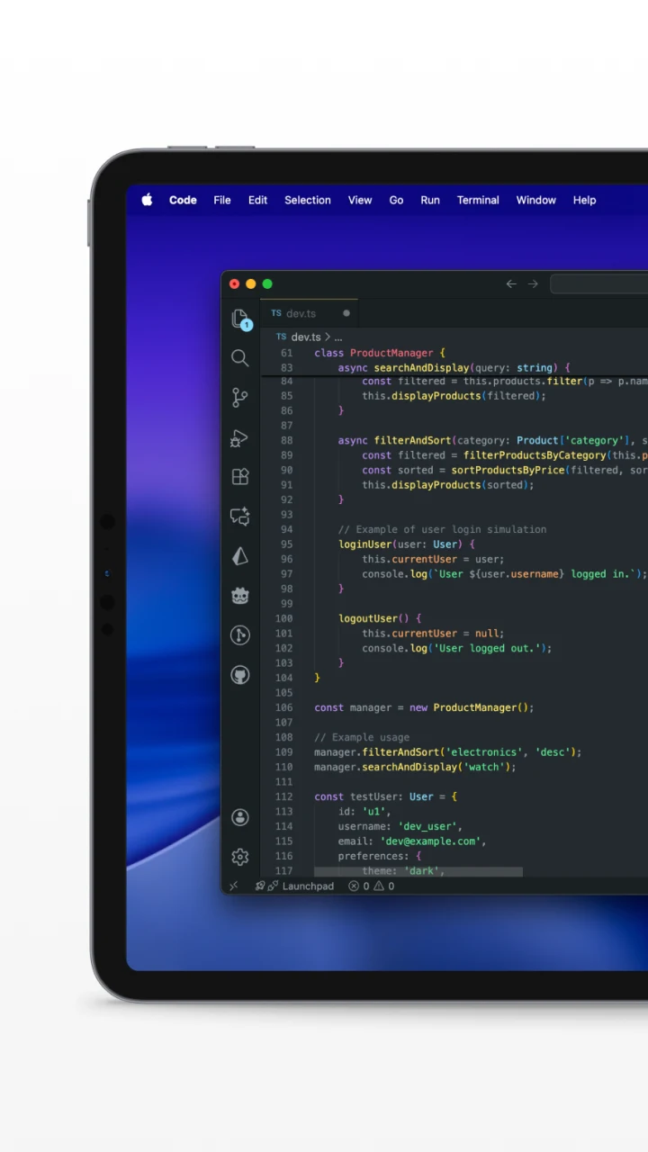Screen dimensions: 648x1152
Task: Click line number 106 in the gutter
Action: click(283, 707)
